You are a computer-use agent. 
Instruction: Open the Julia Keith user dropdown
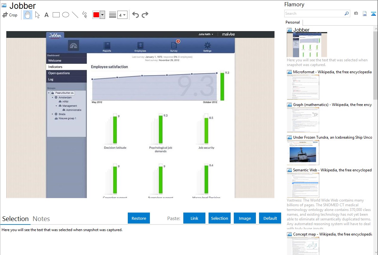pos(206,34)
